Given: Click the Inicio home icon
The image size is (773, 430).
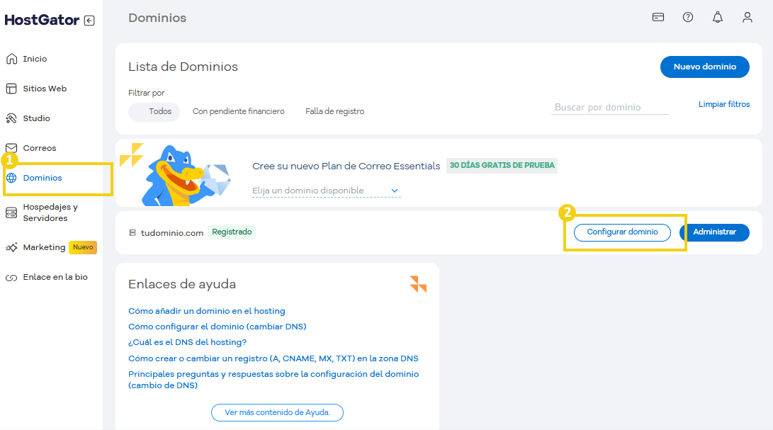Looking at the screenshot, I should [11, 60].
